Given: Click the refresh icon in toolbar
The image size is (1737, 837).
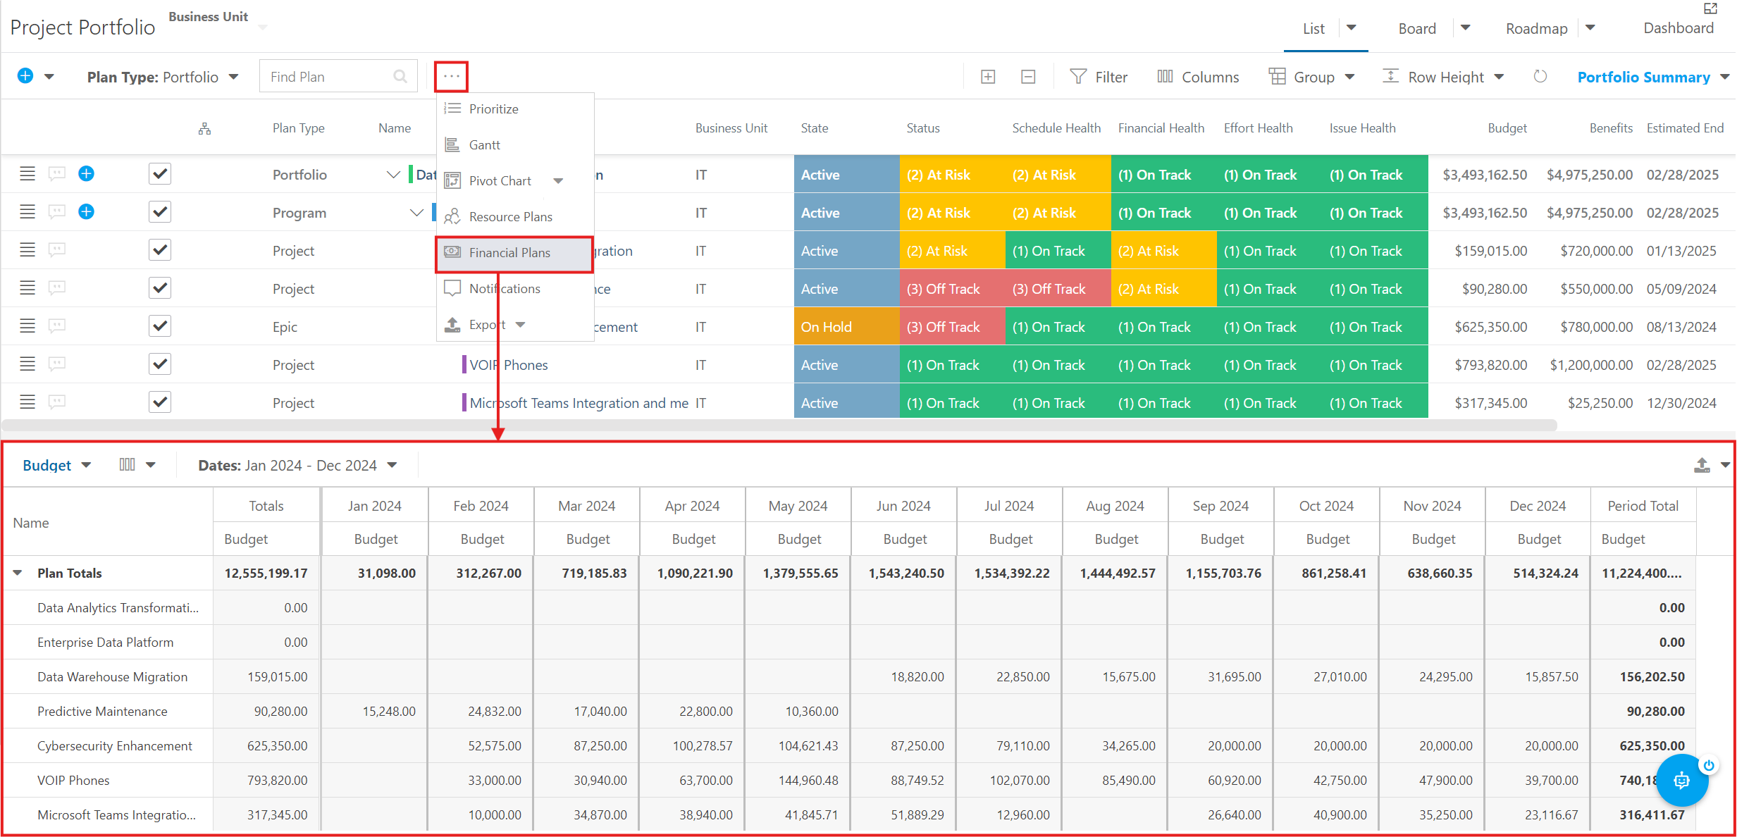Looking at the screenshot, I should [x=1540, y=76].
